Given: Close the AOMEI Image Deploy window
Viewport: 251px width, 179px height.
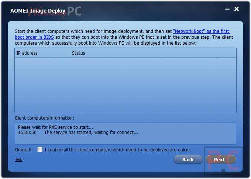Looking at the screenshot, I should coord(237,9).
